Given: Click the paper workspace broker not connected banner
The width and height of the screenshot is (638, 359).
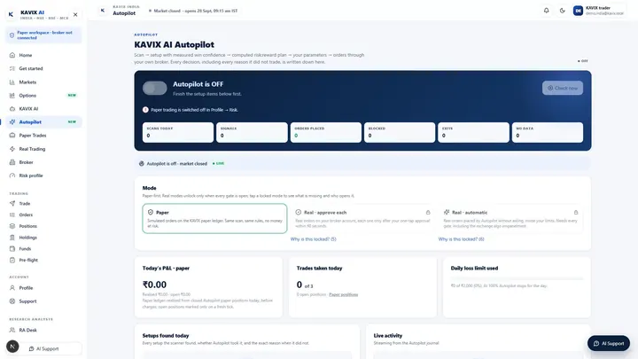Looking at the screenshot, I should [x=44, y=35].
